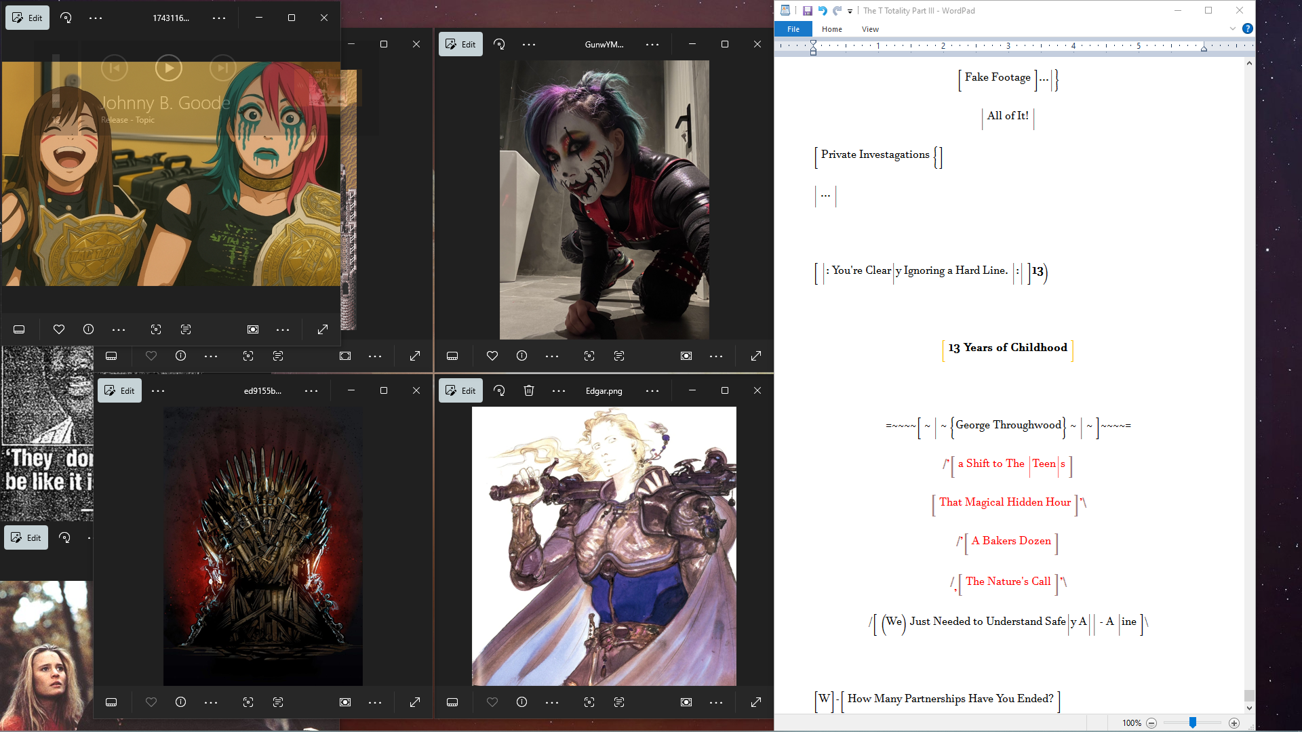View file info in the GunwYM photo window

[521, 356]
